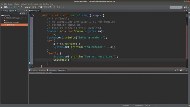The image size is (190, 107).
Task: Open the Help menu
Action: click(x=51, y=4)
